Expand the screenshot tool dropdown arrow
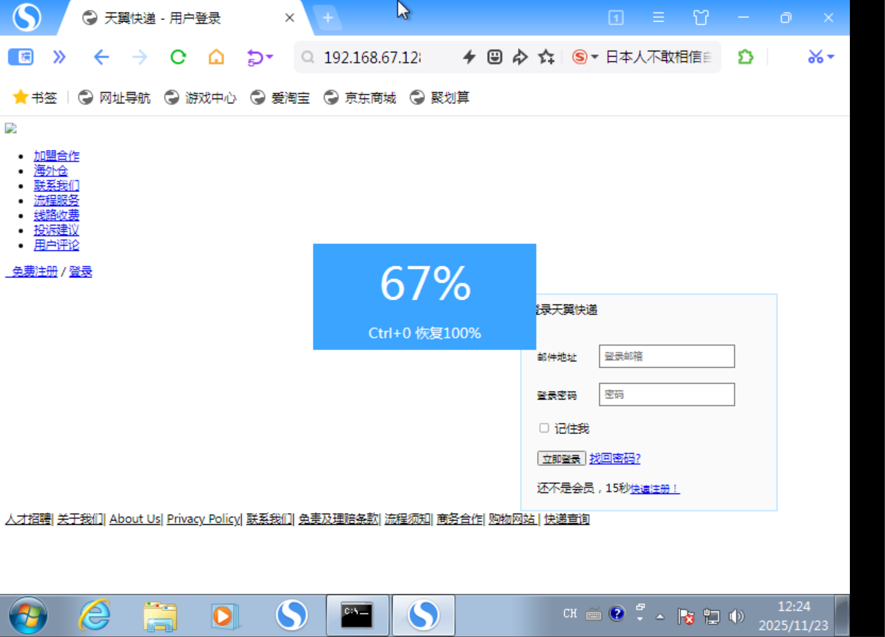This screenshot has width=885, height=637. pyautogui.click(x=831, y=57)
